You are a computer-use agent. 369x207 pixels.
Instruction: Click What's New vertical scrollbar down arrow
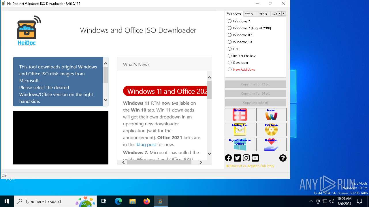click(x=209, y=154)
